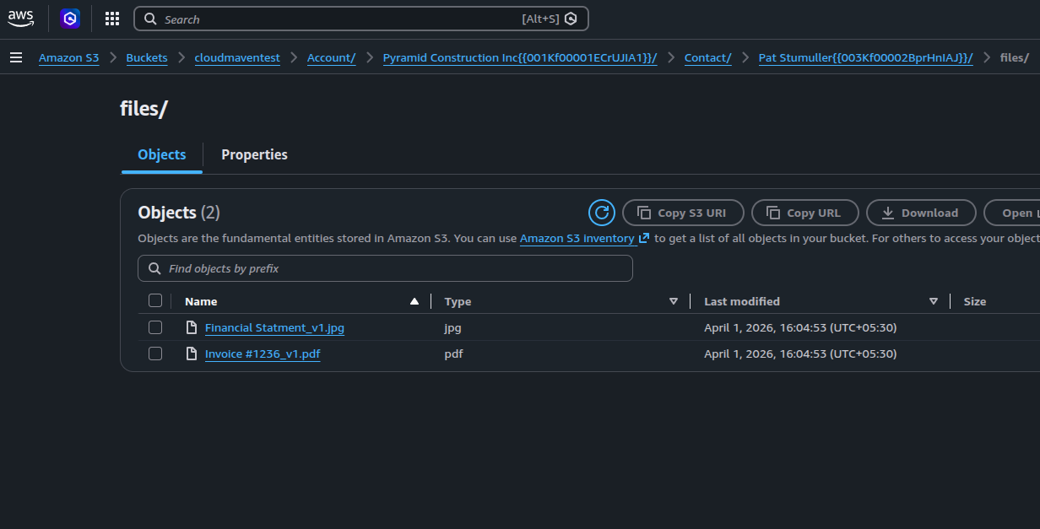Check the box for Invoice #1236_v1.pdf
Image resolution: width=1040 pixels, height=529 pixels.
[x=155, y=354]
